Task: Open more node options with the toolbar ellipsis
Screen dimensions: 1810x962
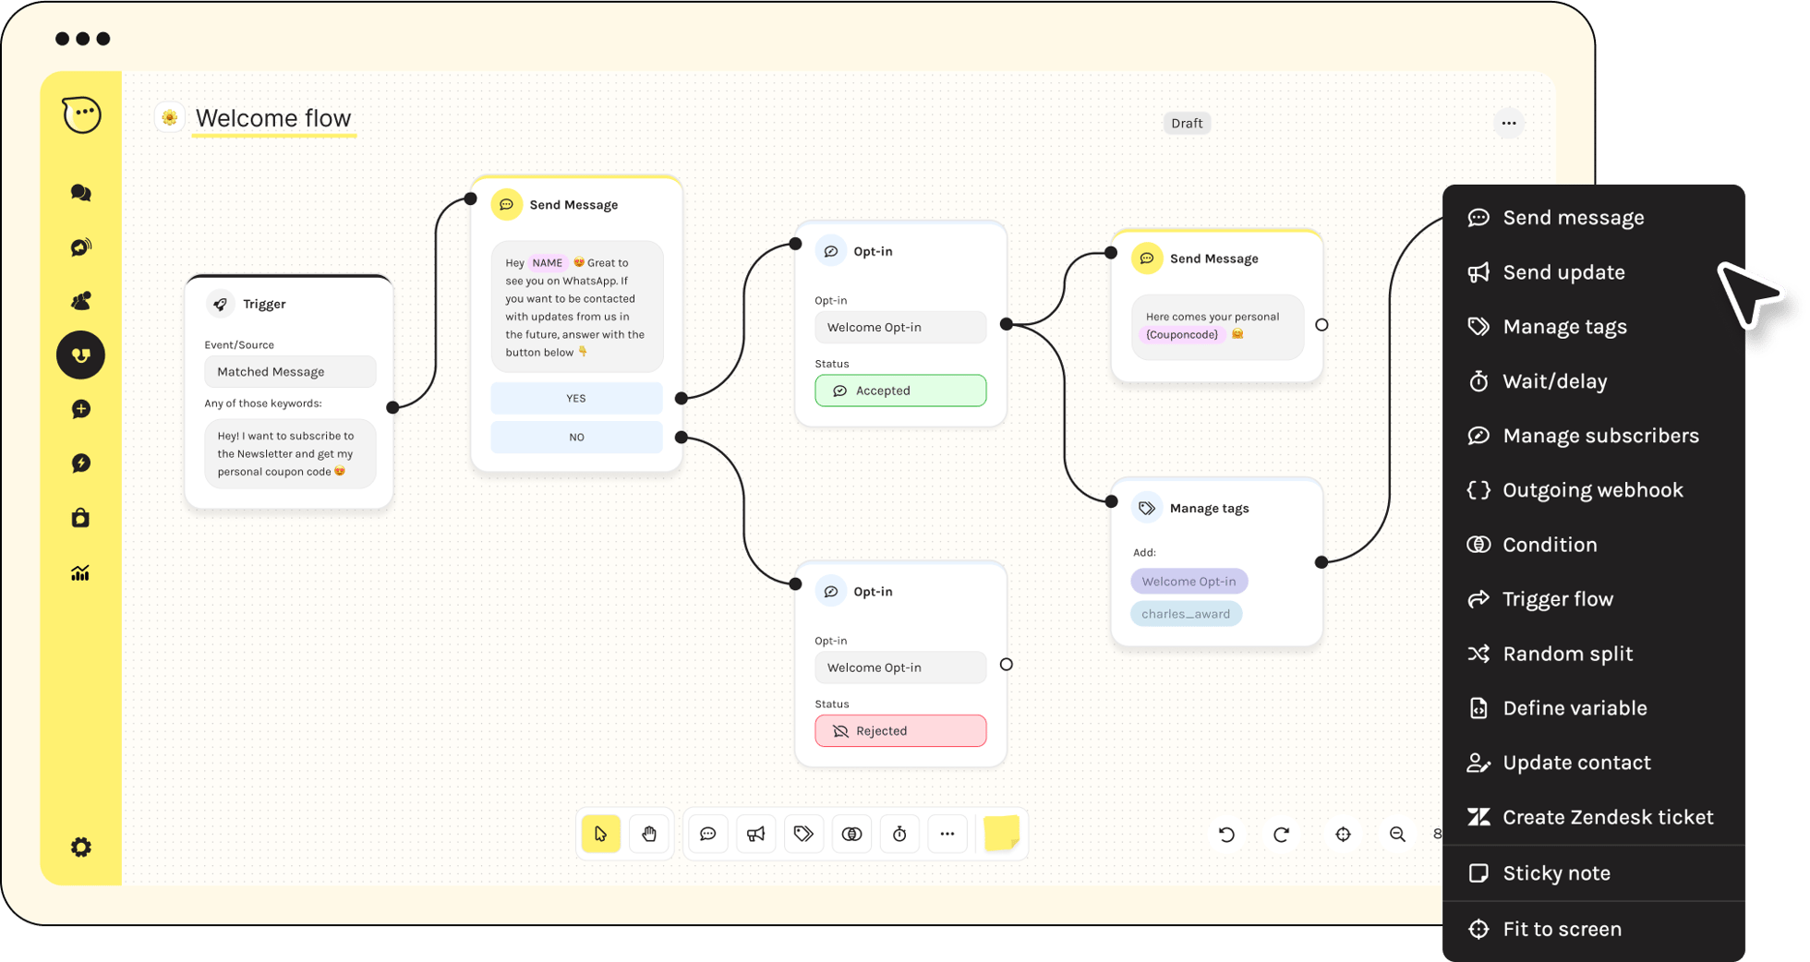Action: (947, 834)
